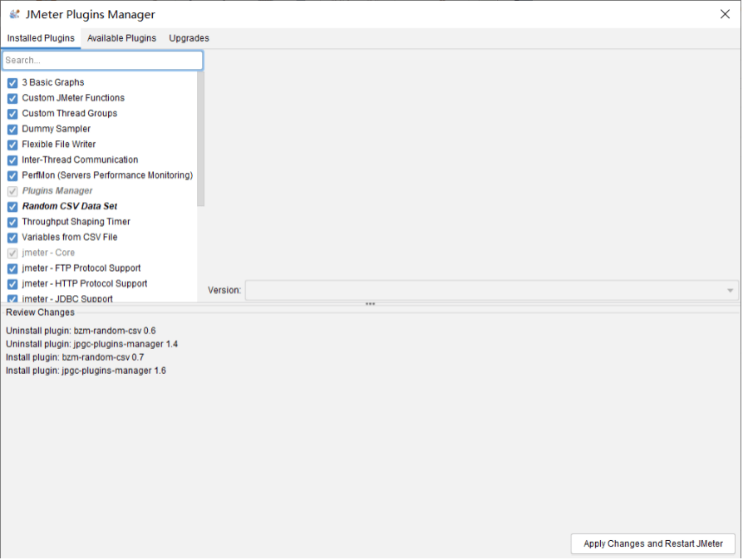Image resolution: width=743 pixels, height=560 pixels.
Task: Toggle the Custom Thread Groups checkbox
Action: (12, 114)
